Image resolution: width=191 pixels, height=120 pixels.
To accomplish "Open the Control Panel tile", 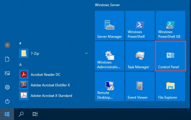I will (x=170, y=56).
